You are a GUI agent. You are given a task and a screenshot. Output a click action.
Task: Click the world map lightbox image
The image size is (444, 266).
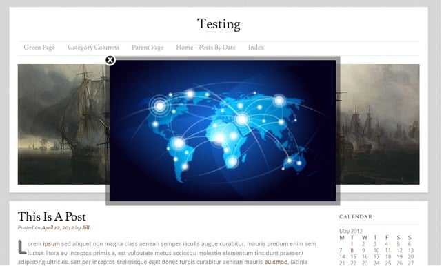[223, 130]
